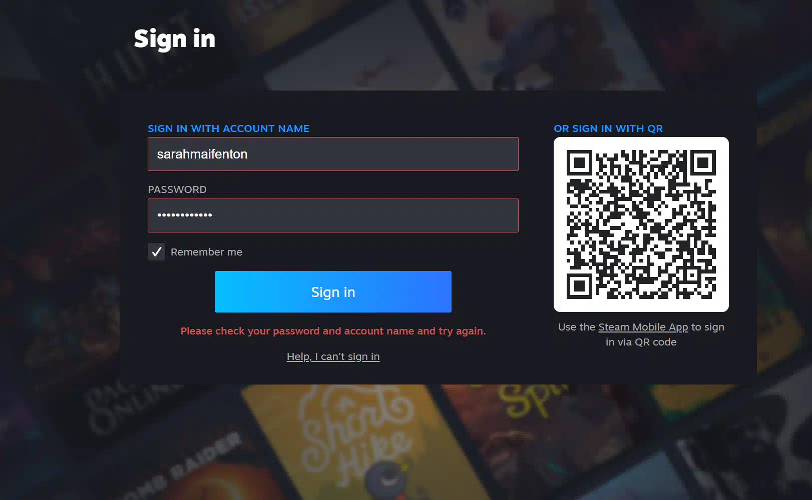The image size is (812, 500).
Task: Focus the password input field
Action: pos(333,215)
